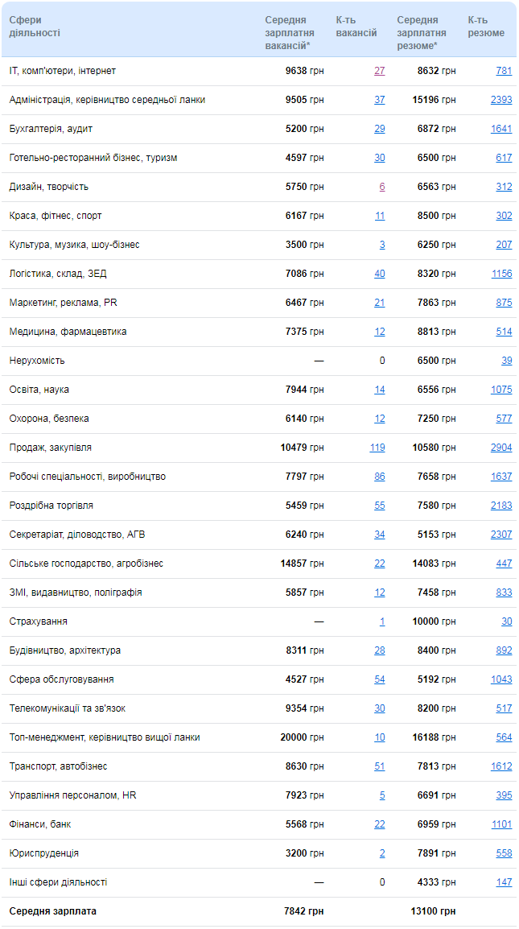519x929 pixels.
Task: Click 2307 resumes for Секретаріат, діловодство
Action: (x=500, y=535)
